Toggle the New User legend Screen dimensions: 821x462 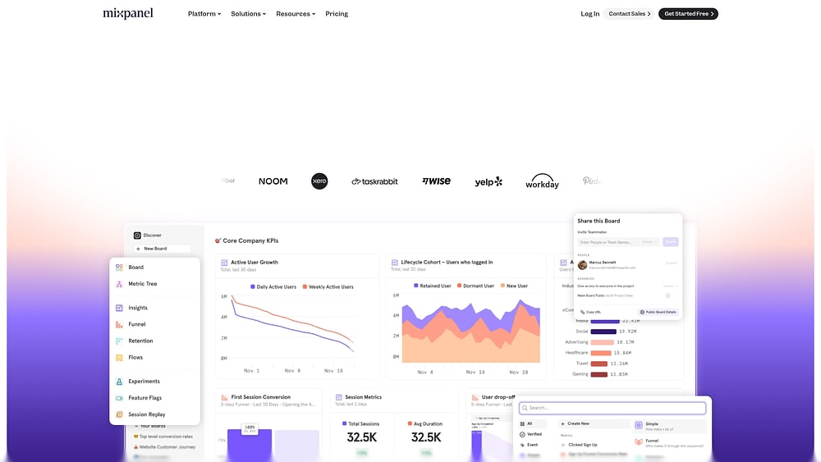(x=514, y=286)
